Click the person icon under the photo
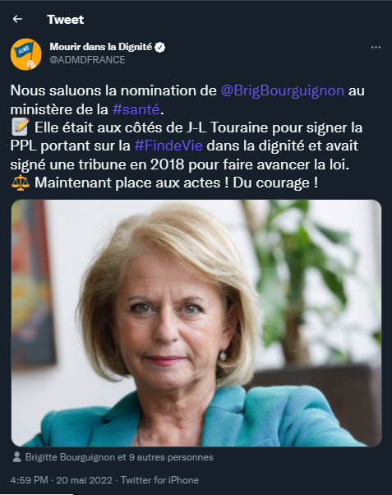This screenshot has height=495, width=392. click(17, 457)
